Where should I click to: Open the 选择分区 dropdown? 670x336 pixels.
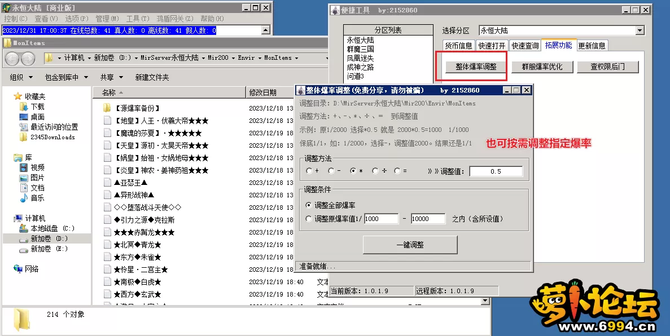[x=640, y=31]
